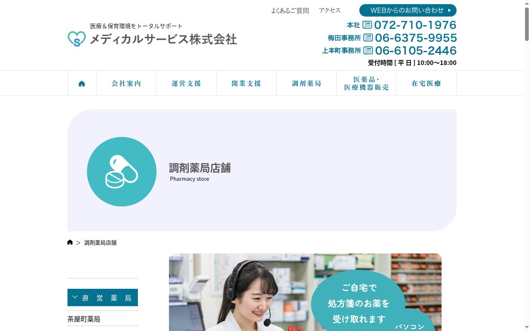This screenshot has width=530, height=331.
Task: Click the home icon in navigation bar
Action: (82, 84)
